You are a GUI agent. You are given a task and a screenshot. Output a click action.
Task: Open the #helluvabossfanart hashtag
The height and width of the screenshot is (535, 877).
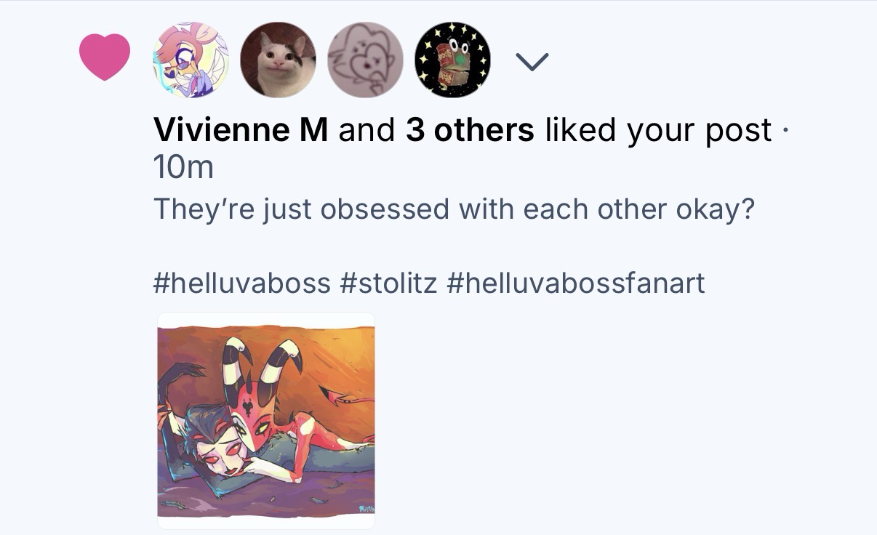click(x=576, y=282)
